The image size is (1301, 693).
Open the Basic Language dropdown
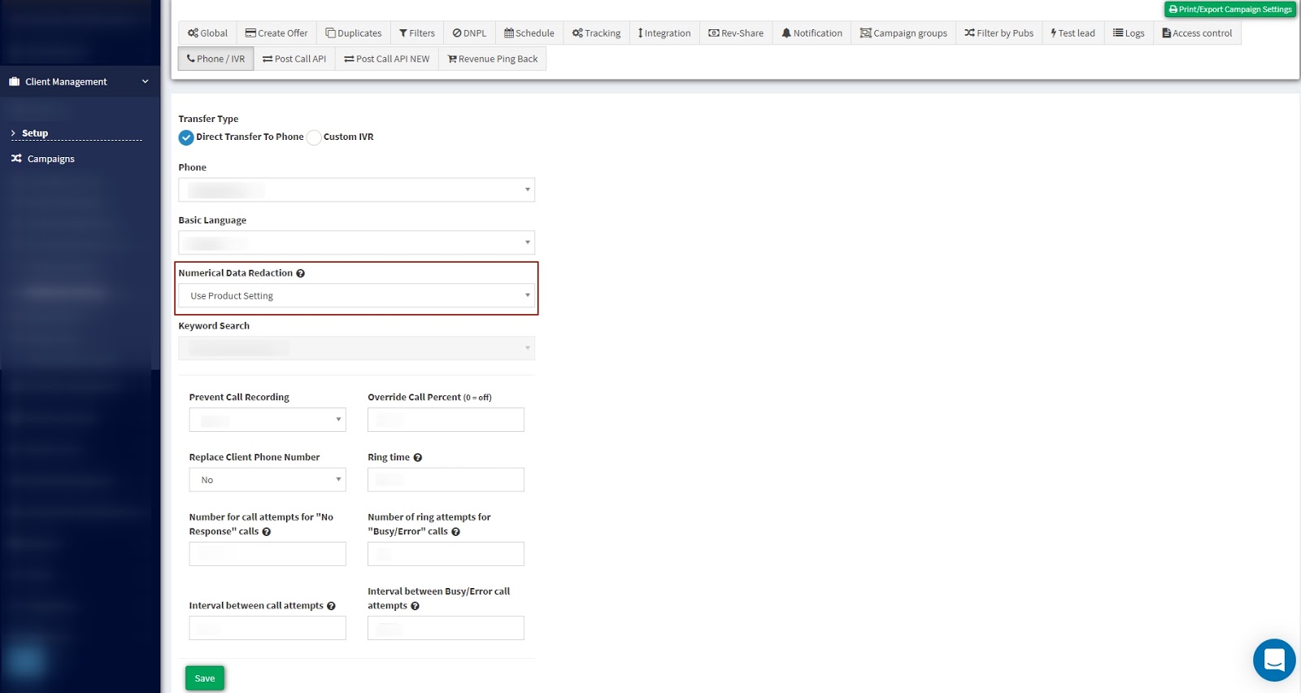[356, 243]
